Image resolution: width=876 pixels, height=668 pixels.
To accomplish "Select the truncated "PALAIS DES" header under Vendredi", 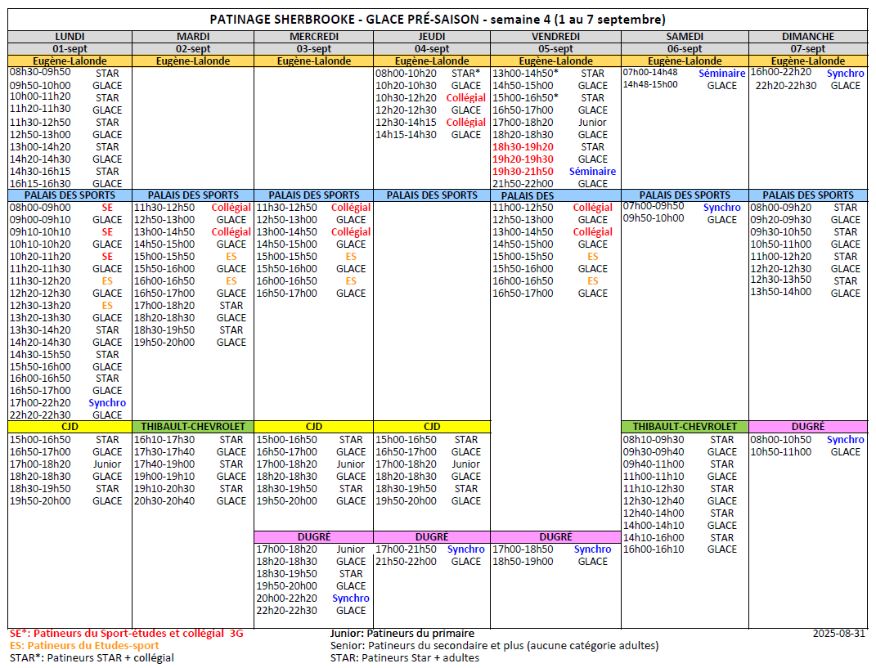I will coord(528,195).
